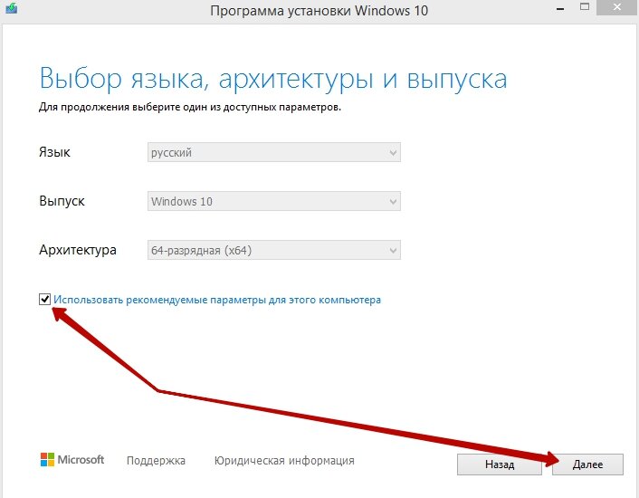The width and height of the screenshot is (639, 498).
Task: Maximize the Windows 10 setup window
Action: (585, 7)
